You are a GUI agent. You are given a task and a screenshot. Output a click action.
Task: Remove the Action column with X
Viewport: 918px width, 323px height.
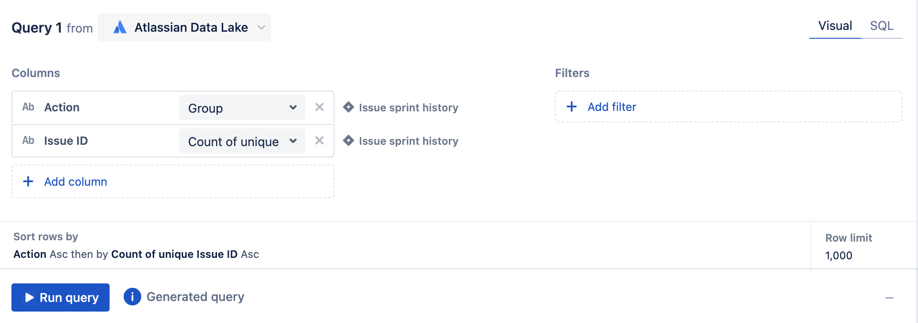319,107
